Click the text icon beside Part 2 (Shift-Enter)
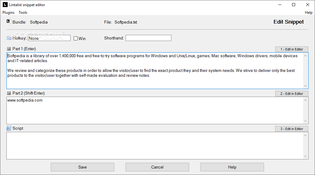Screen dimensions: 315x175 (x=9, y=93)
